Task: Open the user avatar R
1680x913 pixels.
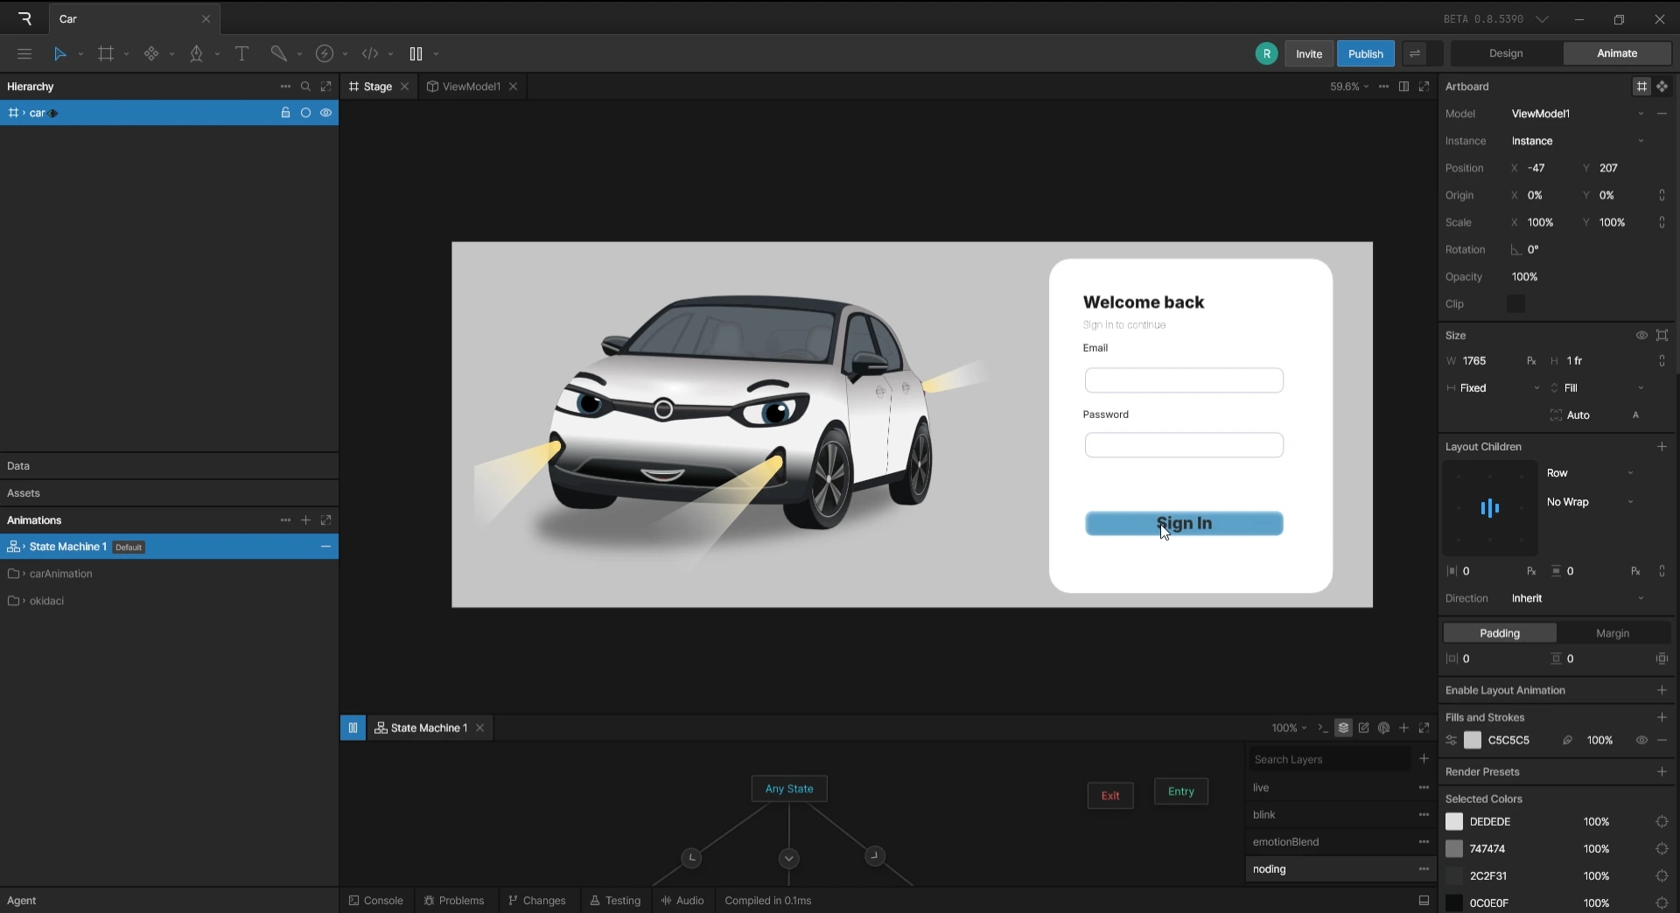Action: coord(1266,53)
